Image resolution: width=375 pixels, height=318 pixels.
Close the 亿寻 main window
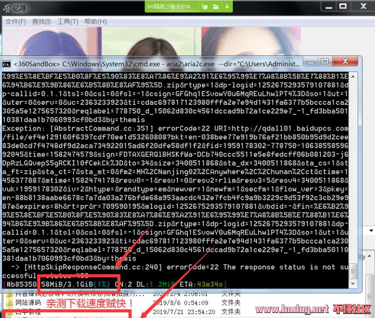[363, 7]
